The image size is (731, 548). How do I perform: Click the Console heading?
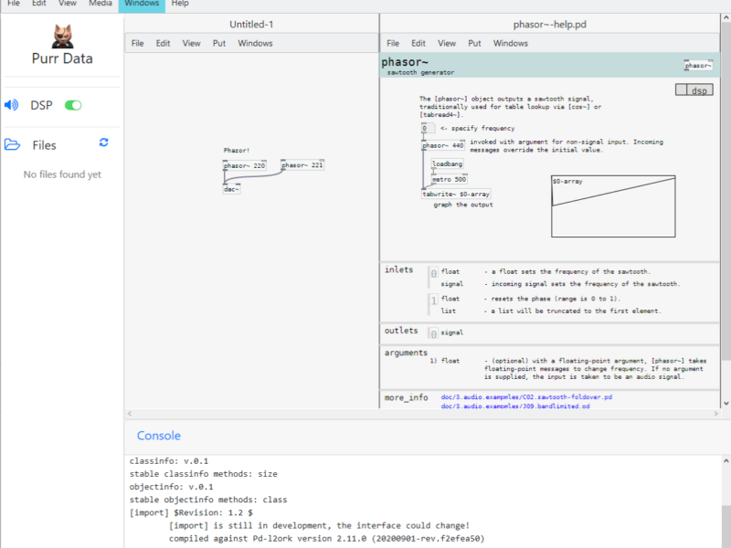pos(159,436)
